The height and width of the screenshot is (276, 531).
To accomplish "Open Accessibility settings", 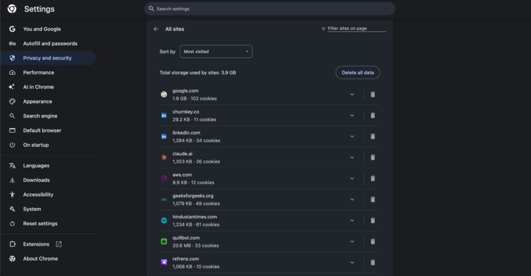I will pos(48,195).
